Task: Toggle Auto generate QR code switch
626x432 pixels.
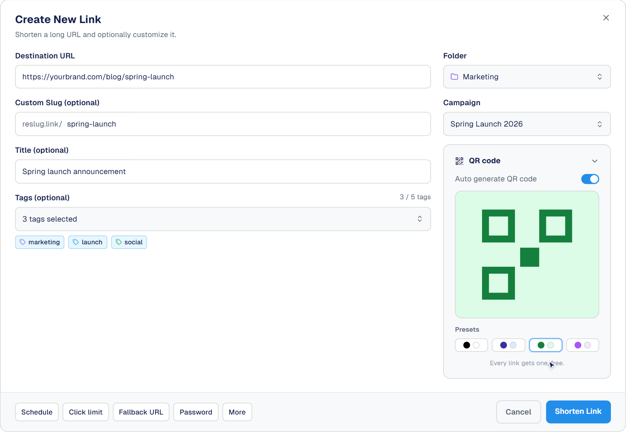Action: coord(590,179)
